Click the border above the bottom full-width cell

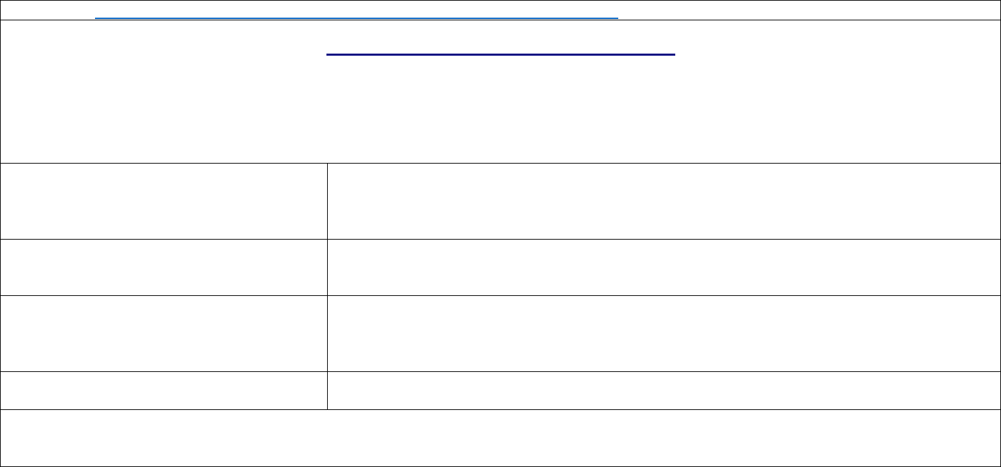pos(500,409)
